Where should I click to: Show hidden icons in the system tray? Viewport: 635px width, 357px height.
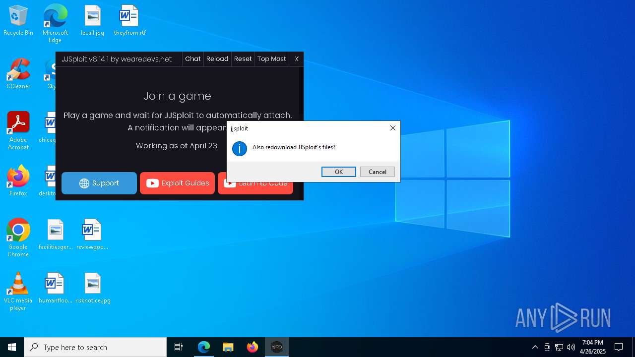click(x=535, y=347)
